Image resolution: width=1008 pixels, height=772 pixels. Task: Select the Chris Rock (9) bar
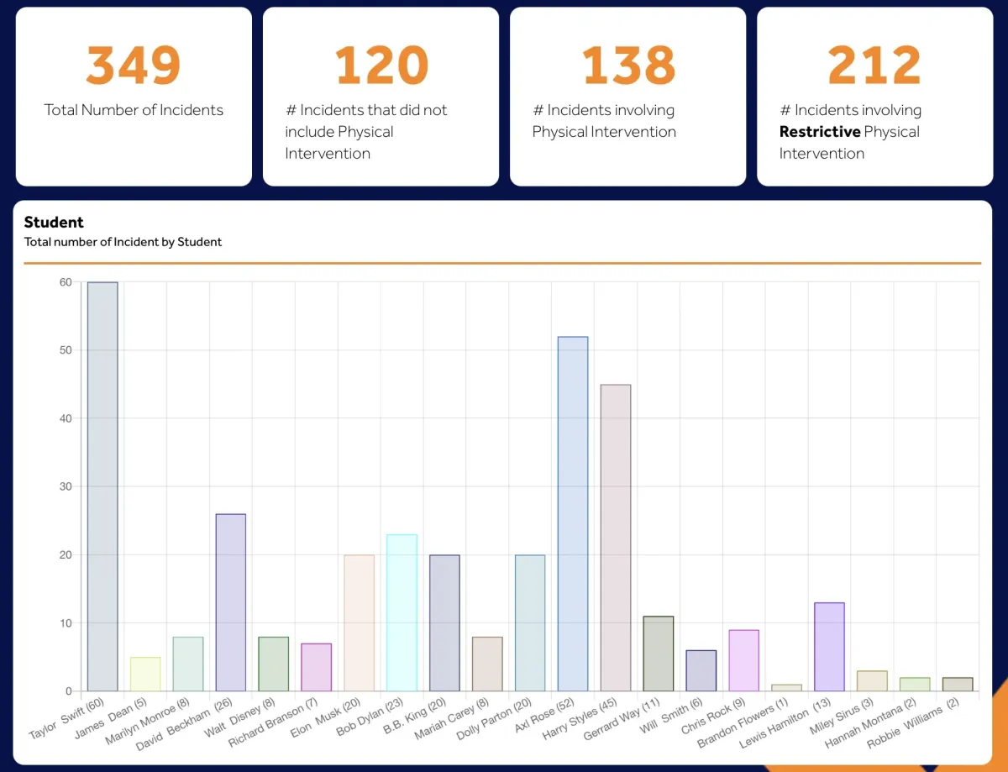[743, 659]
